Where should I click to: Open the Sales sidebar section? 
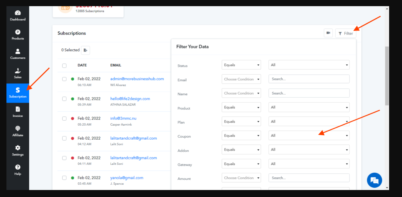tap(18, 74)
